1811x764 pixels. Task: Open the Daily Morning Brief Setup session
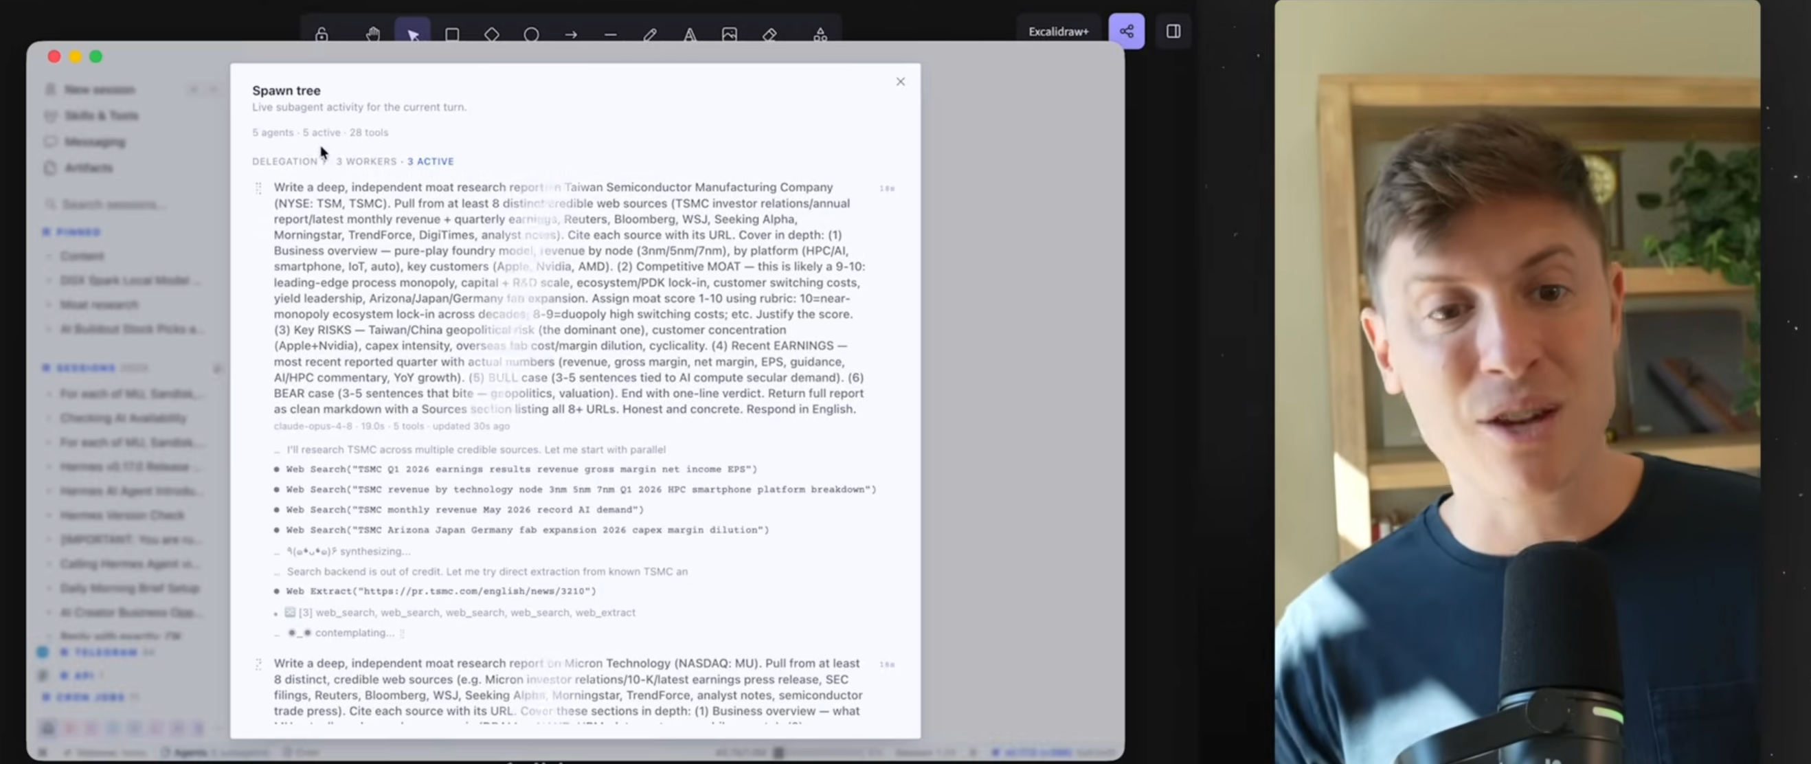point(130,588)
